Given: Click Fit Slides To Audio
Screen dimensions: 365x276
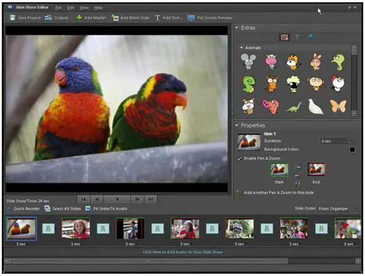Looking at the screenshot, I should tap(107, 209).
